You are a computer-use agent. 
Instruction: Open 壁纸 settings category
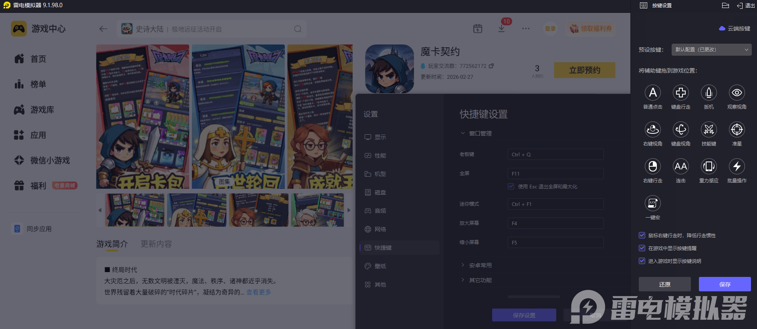400,266
